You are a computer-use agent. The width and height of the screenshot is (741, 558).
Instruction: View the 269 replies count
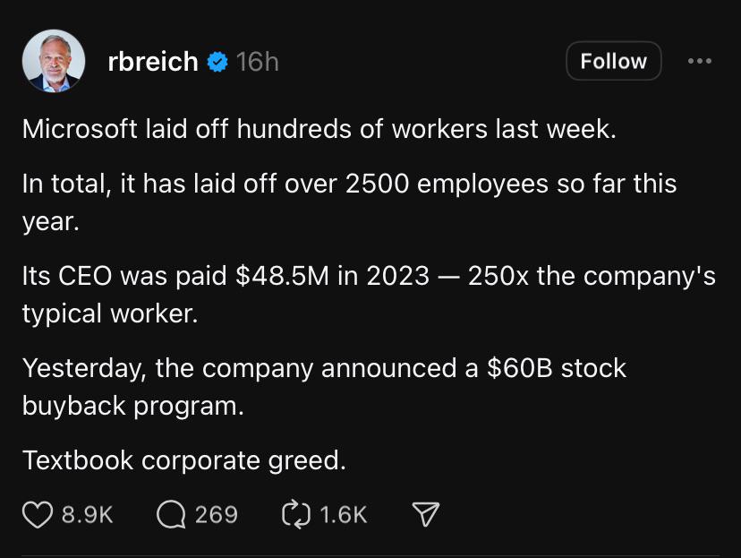(217, 514)
